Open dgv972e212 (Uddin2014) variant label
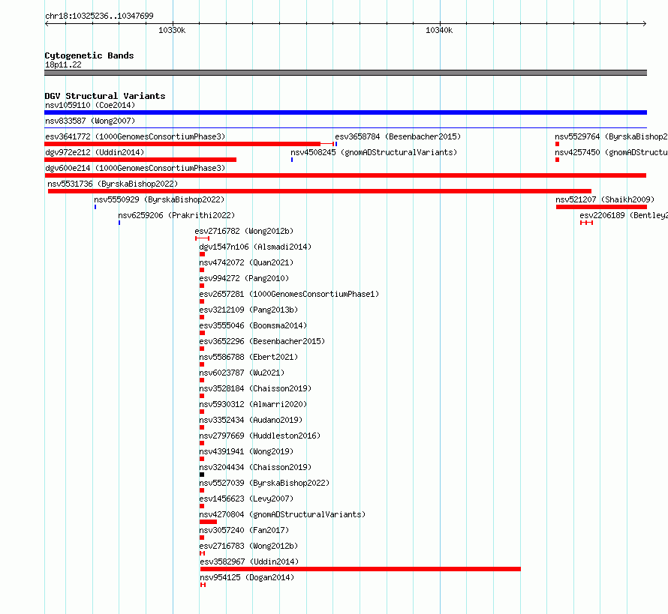668x614 pixels. 95,152
